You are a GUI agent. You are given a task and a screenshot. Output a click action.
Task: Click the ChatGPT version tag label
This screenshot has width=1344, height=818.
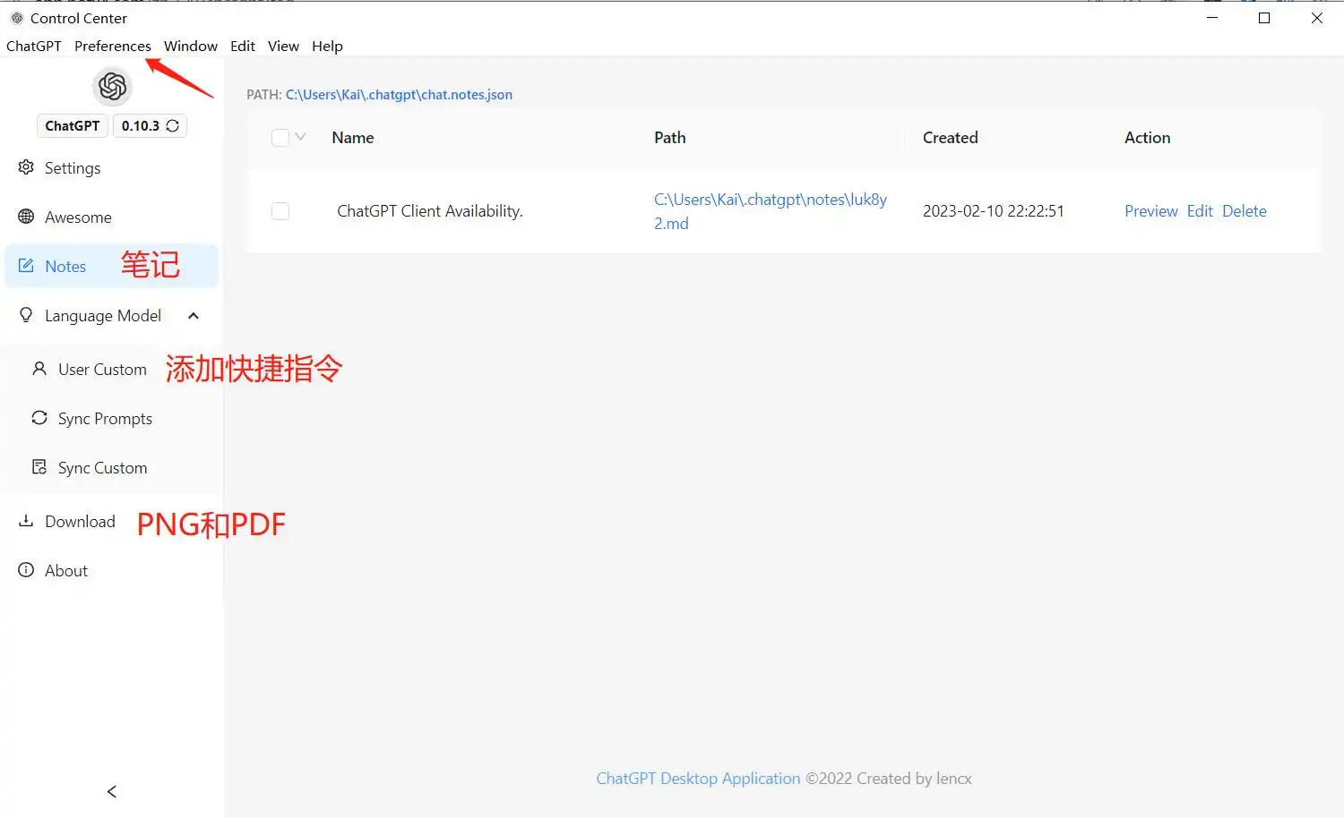coord(73,126)
